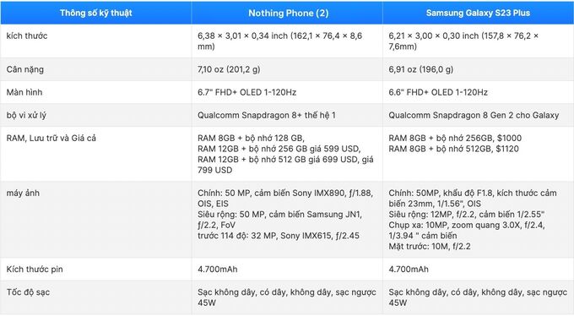Viewport: 574px width, 316px height.
Task: Click the 'Thông số kỹ thuật' column header
Action: [96, 14]
